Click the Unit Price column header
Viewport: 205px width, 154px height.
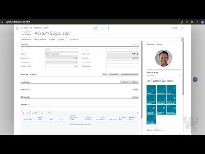click(113, 119)
